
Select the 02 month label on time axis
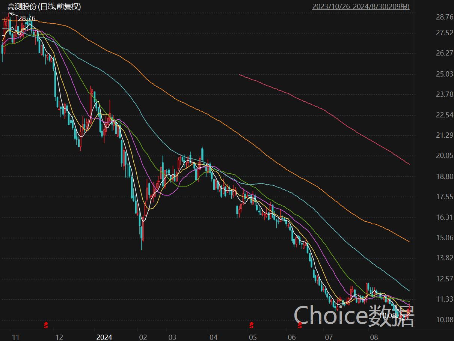pyautogui.click(x=143, y=337)
